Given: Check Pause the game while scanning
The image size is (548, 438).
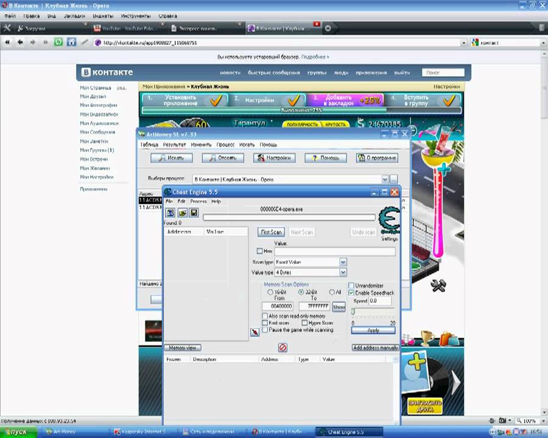Looking at the screenshot, I should [265, 329].
